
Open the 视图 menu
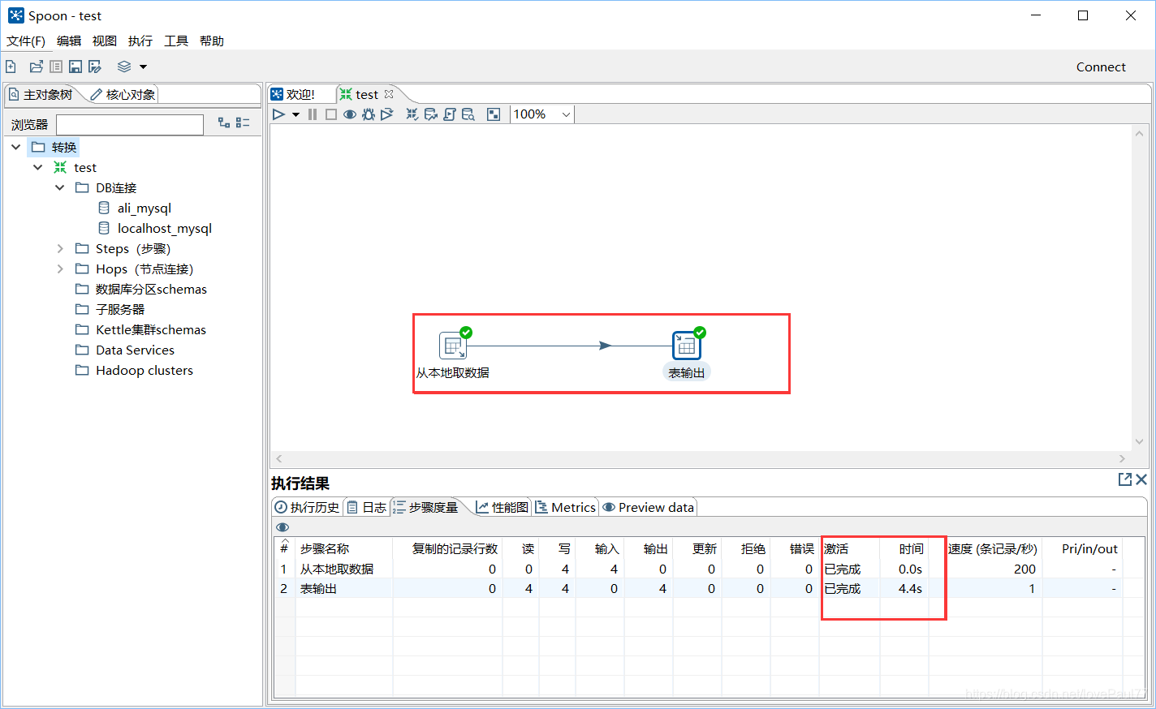click(105, 41)
